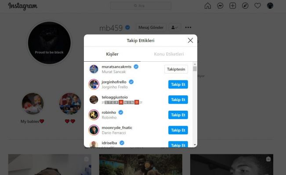This screenshot has width=286, height=175.
Task: Open the Explore compass icon
Action: (x=245, y=6)
